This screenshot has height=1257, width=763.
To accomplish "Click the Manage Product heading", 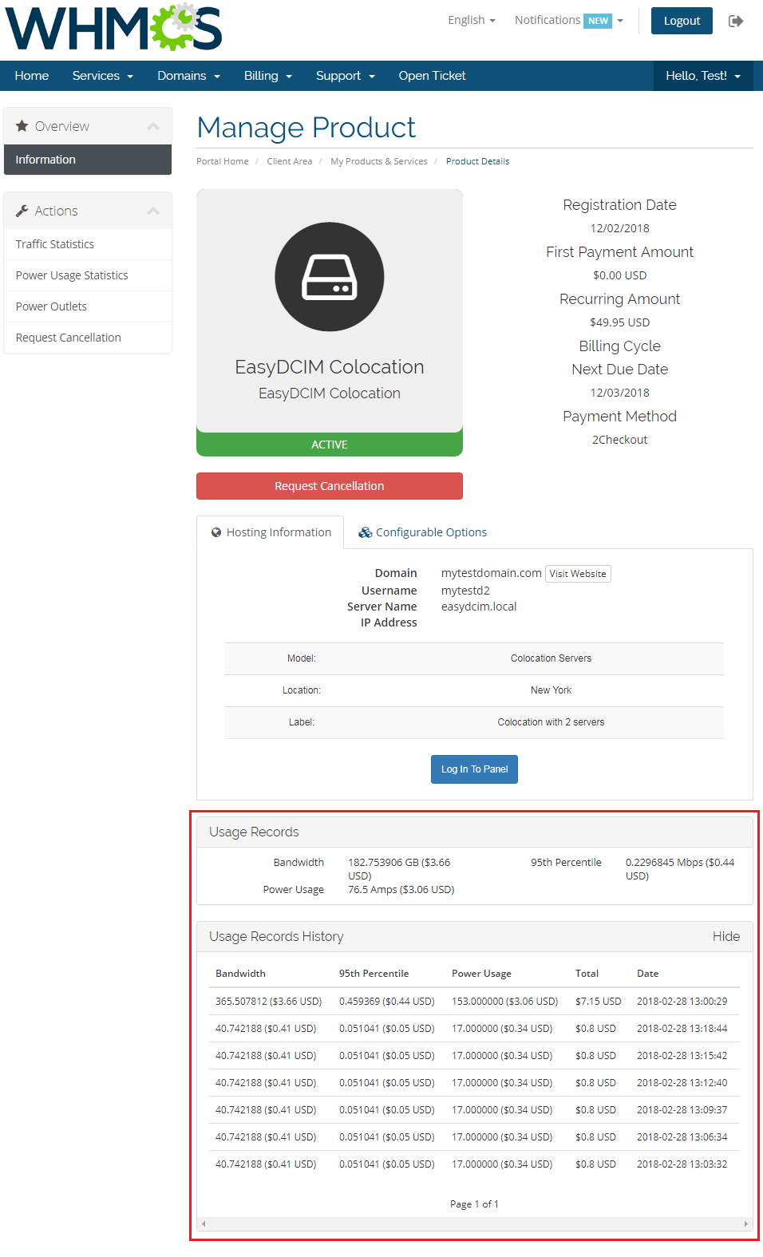I will click(x=306, y=128).
